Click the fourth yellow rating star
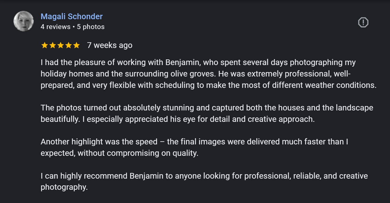This screenshot has width=390, height=203. (x=69, y=45)
